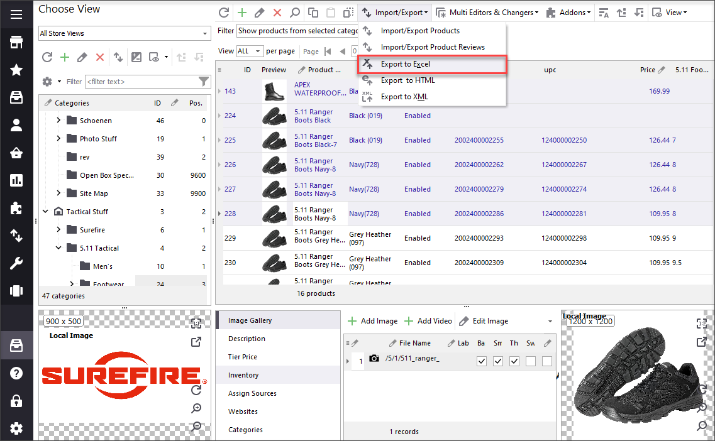Screen dimensions: 715x441
Task: Open the wrench tools sidebar icon
Action: pyautogui.click(x=16, y=263)
